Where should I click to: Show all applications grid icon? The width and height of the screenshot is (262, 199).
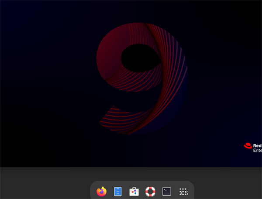183,192
